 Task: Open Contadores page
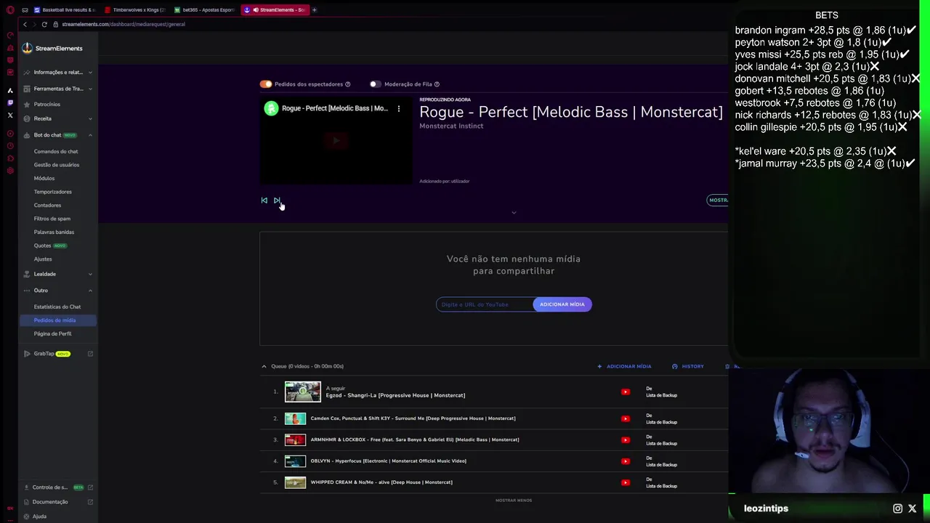coord(47,205)
